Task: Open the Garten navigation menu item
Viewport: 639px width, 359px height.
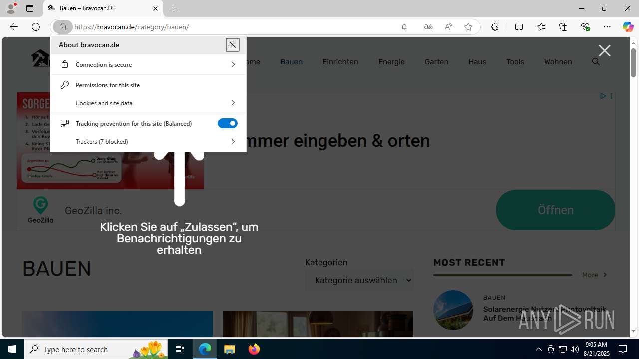Action: click(x=436, y=62)
